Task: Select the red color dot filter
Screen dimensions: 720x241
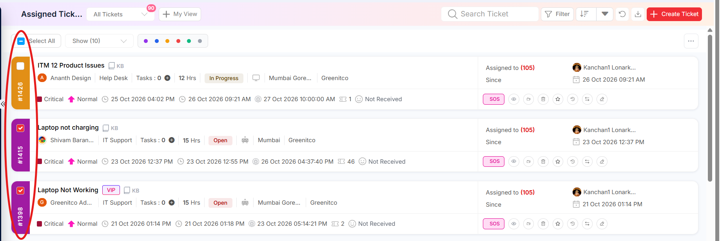Action: click(178, 41)
